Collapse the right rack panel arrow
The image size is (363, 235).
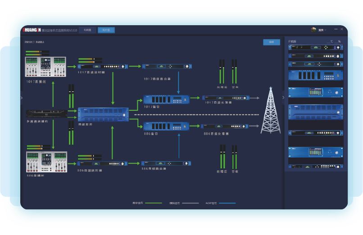(283, 97)
